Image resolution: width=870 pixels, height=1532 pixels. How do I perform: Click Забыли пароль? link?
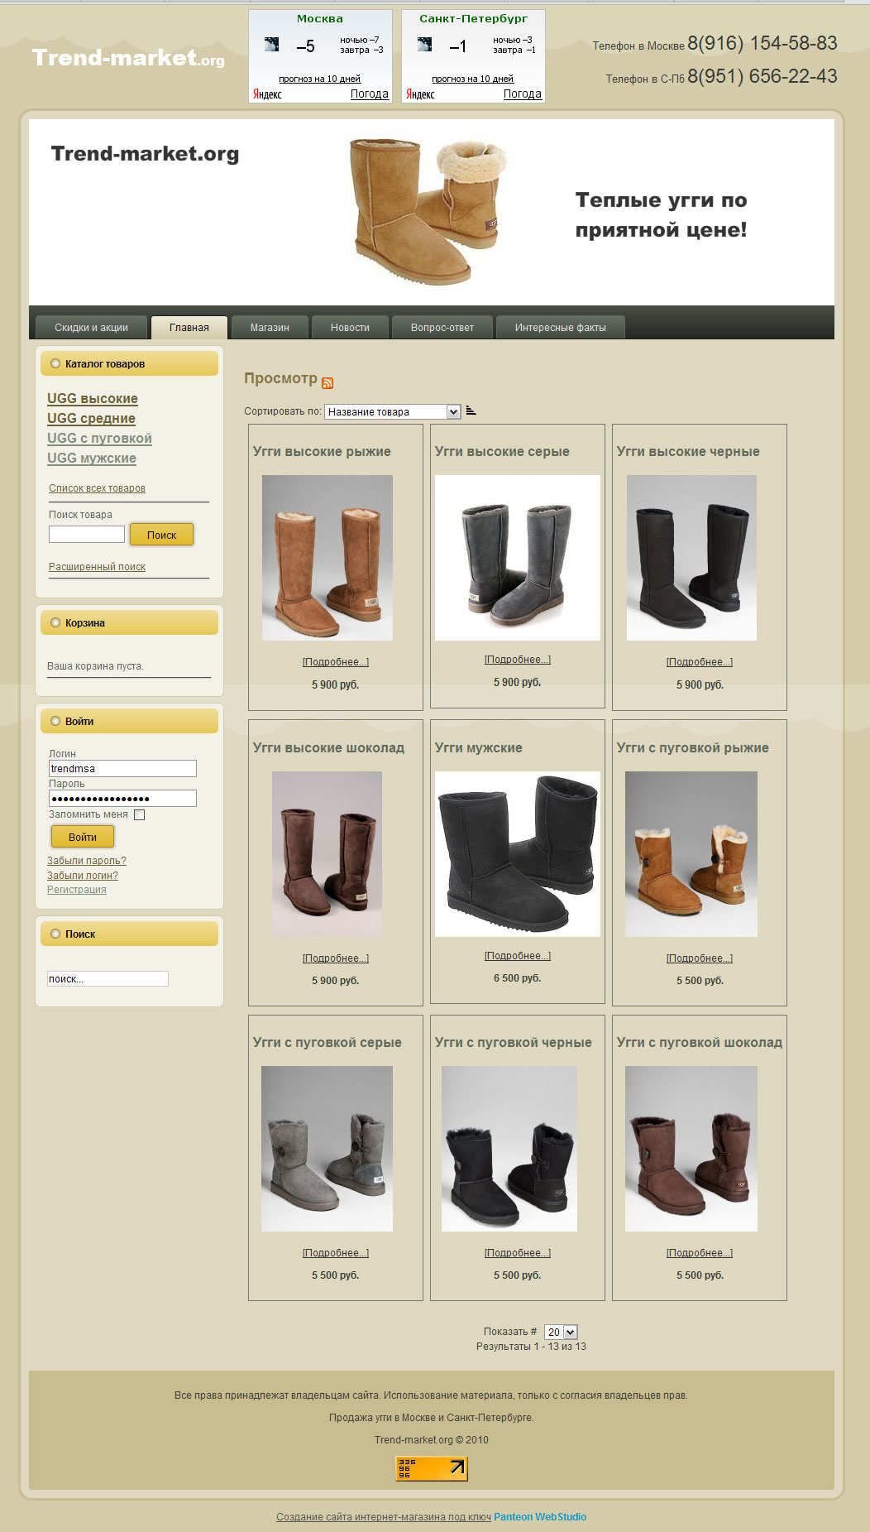point(87,861)
